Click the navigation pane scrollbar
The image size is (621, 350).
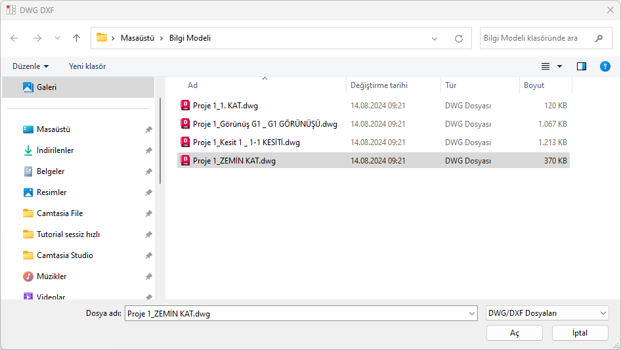coord(160,141)
